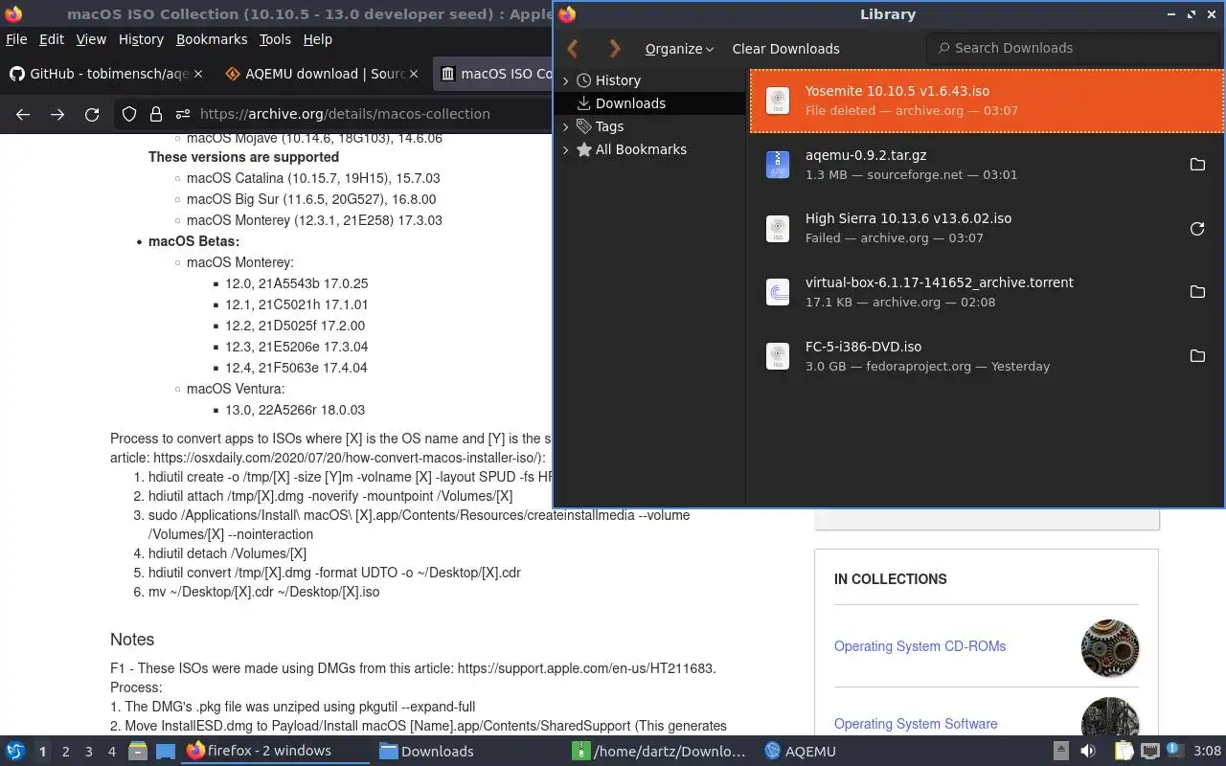The width and height of the screenshot is (1226, 766).
Task: Close the AQEMU download tab
Action: [414, 74]
